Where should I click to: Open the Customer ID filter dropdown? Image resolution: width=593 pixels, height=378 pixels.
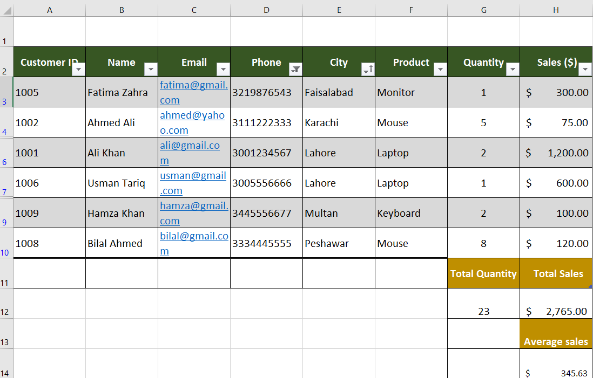click(x=79, y=70)
